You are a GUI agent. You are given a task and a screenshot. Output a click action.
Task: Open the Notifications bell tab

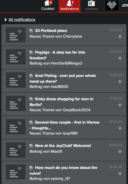(x=70, y=5)
